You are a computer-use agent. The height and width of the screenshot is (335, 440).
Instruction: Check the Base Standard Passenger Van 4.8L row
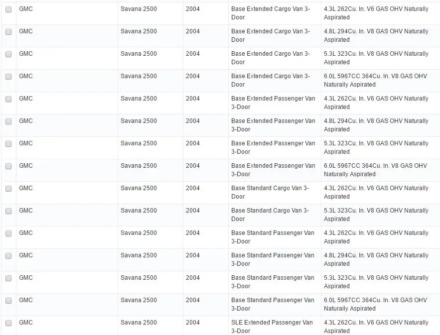point(8,256)
